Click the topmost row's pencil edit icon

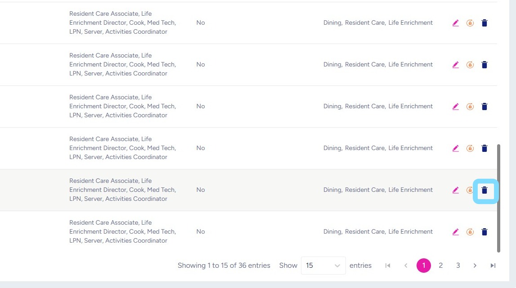coord(456,23)
